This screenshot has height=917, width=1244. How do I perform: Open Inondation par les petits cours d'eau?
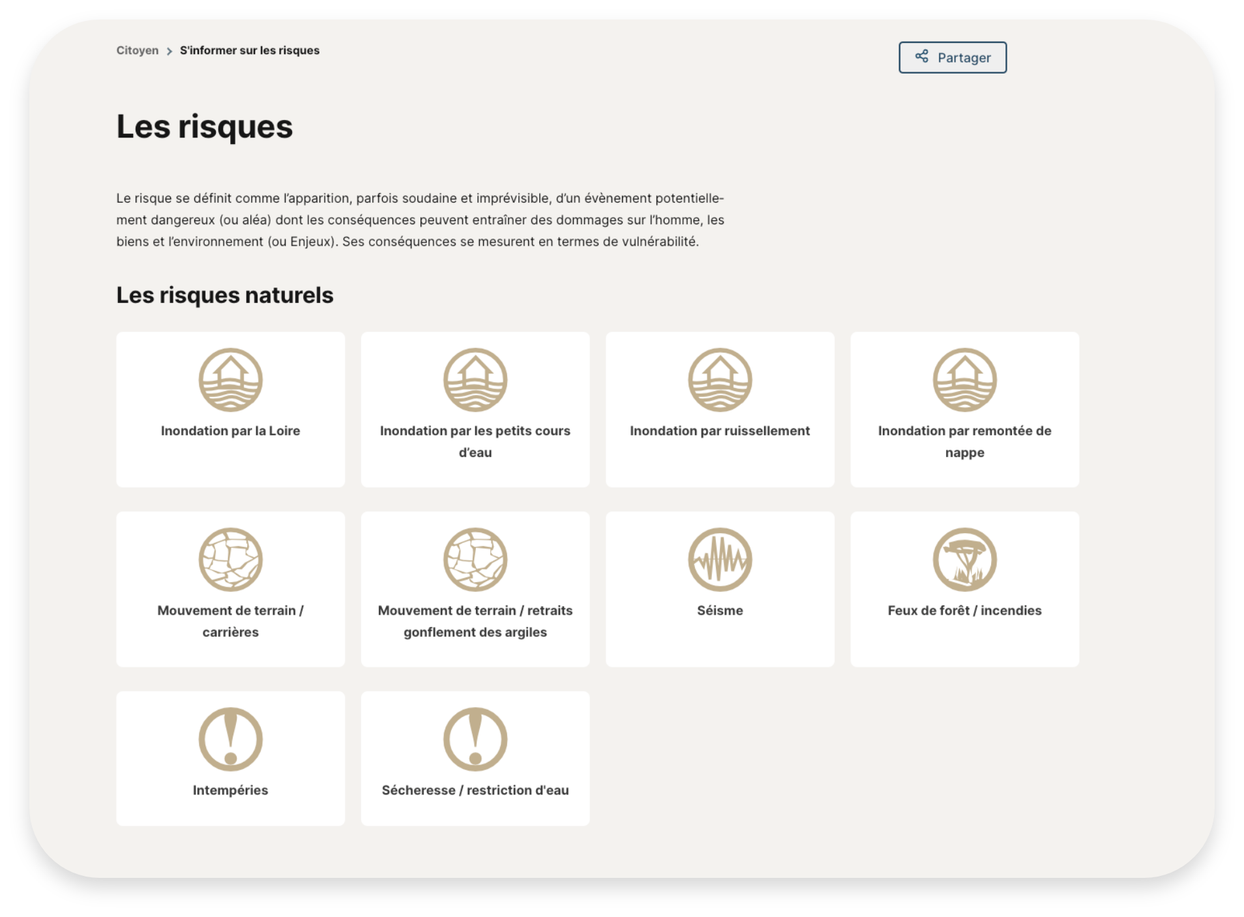click(x=475, y=441)
